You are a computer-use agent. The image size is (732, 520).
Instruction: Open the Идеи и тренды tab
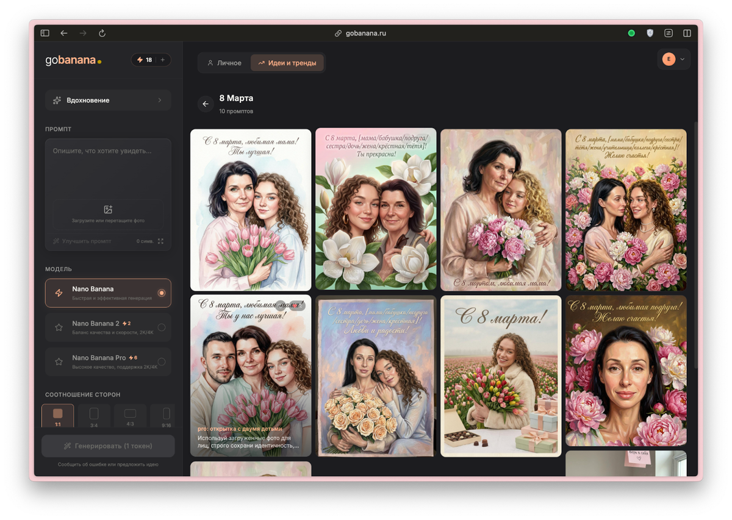(287, 63)
